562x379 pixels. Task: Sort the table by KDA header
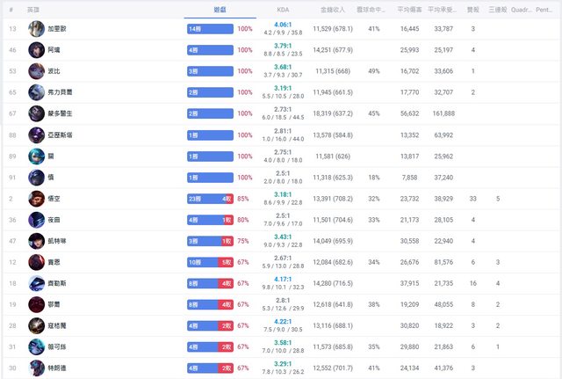tap(284, 9)
